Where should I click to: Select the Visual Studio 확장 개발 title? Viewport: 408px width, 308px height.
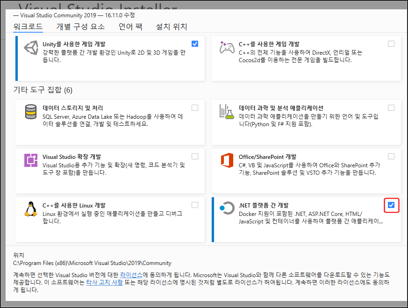(72, 157)
